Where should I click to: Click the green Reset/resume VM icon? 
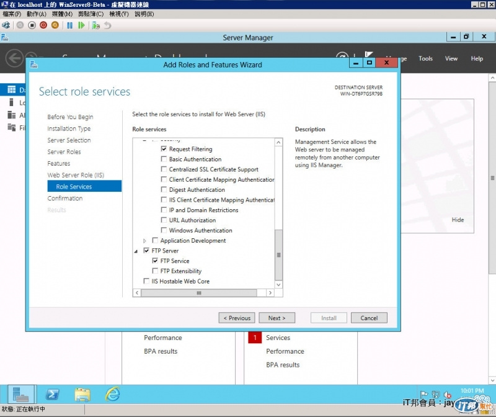coord(81,25)
